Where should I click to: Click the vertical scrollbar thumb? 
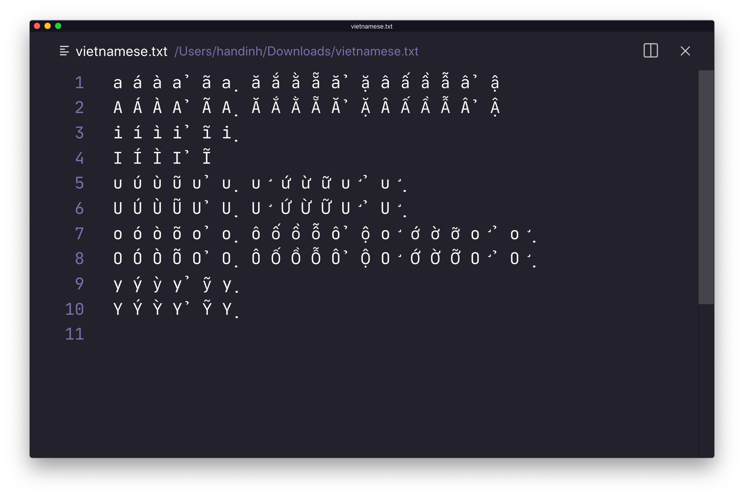click(x=706, y=187)
